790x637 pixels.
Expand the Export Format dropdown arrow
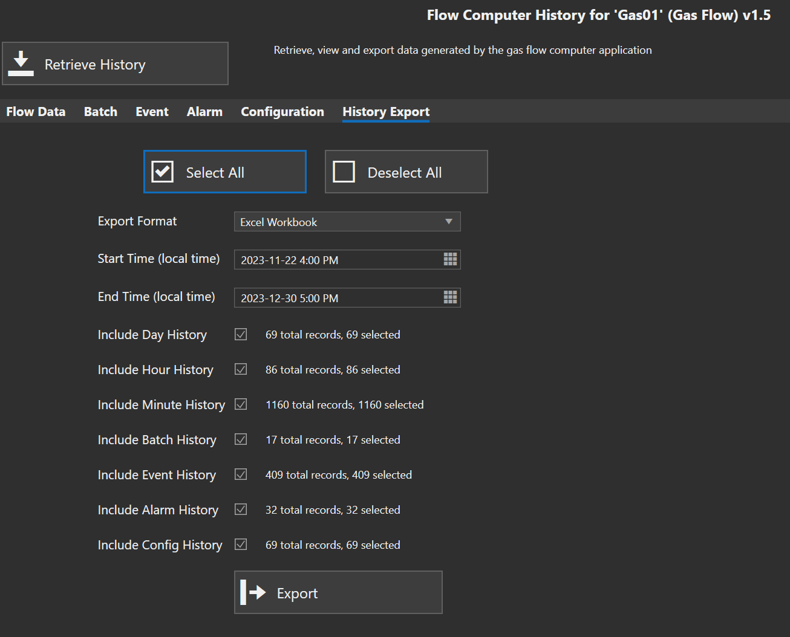pos(449,222)
